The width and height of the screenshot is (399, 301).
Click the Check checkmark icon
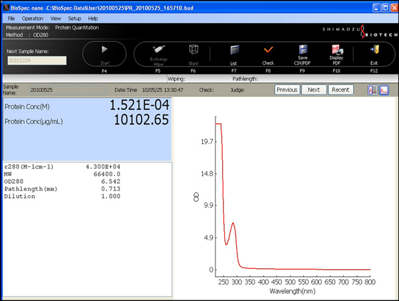tap(268, 49)
